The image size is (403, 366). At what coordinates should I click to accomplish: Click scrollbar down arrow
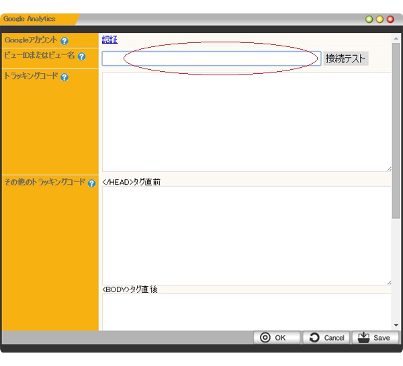[396, 325]
